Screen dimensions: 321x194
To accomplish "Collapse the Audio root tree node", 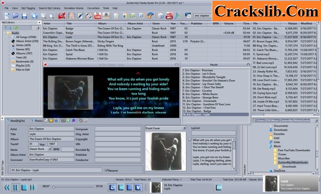I will tap(5, 33).
